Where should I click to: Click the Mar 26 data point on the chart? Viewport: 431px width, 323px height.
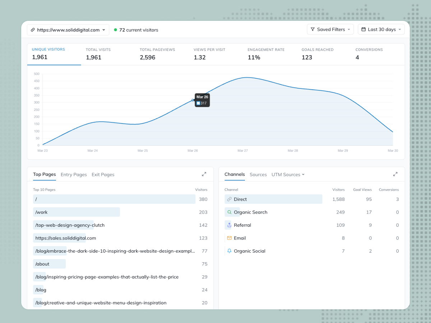pyautogui.click(x=193, y=100)
